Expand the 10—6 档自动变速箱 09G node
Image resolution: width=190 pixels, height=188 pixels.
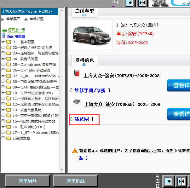point(3,93)
